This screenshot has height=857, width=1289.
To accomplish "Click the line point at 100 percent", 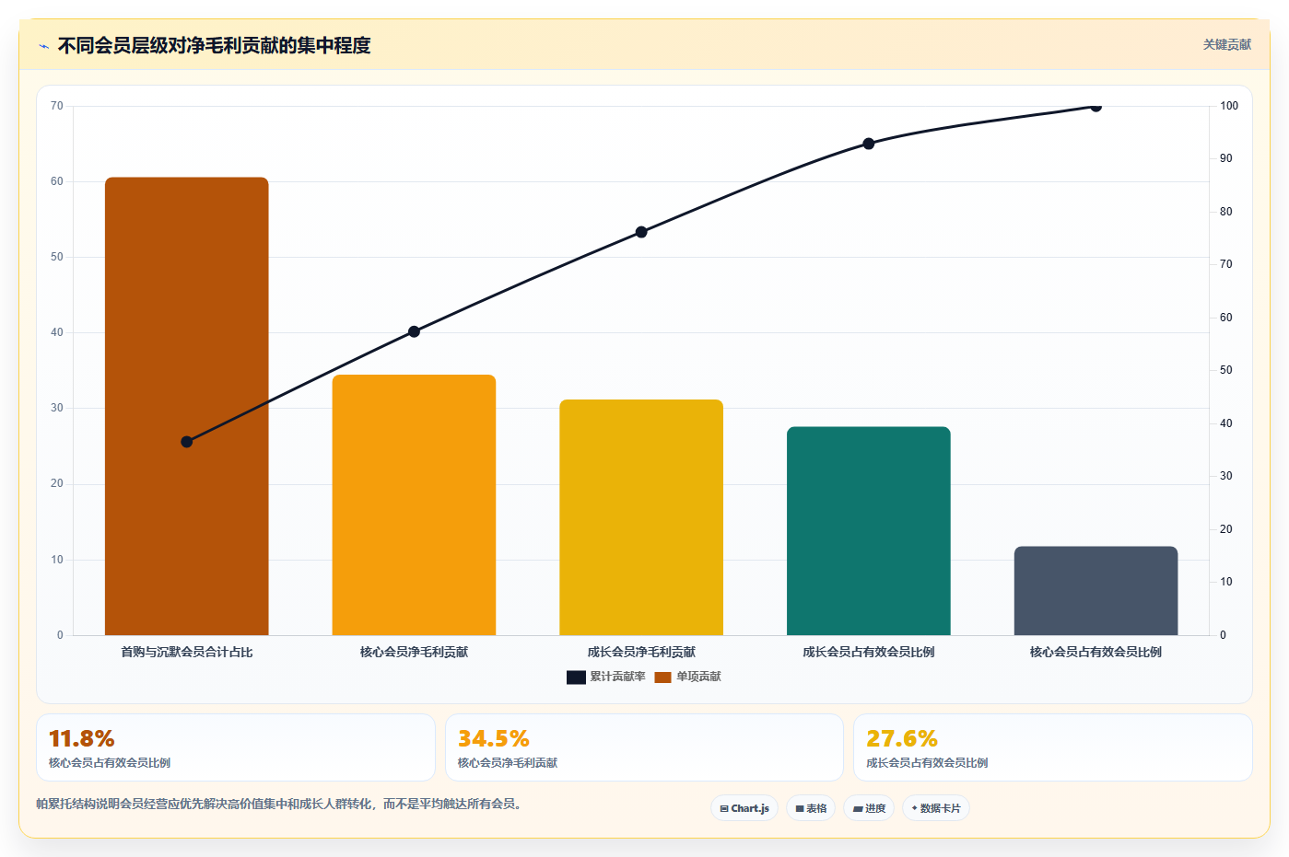I will pos(1096,107).
